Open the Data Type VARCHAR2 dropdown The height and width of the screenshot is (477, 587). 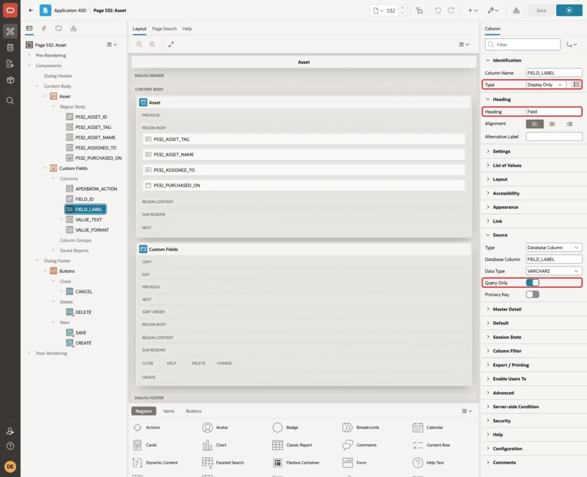554,271
